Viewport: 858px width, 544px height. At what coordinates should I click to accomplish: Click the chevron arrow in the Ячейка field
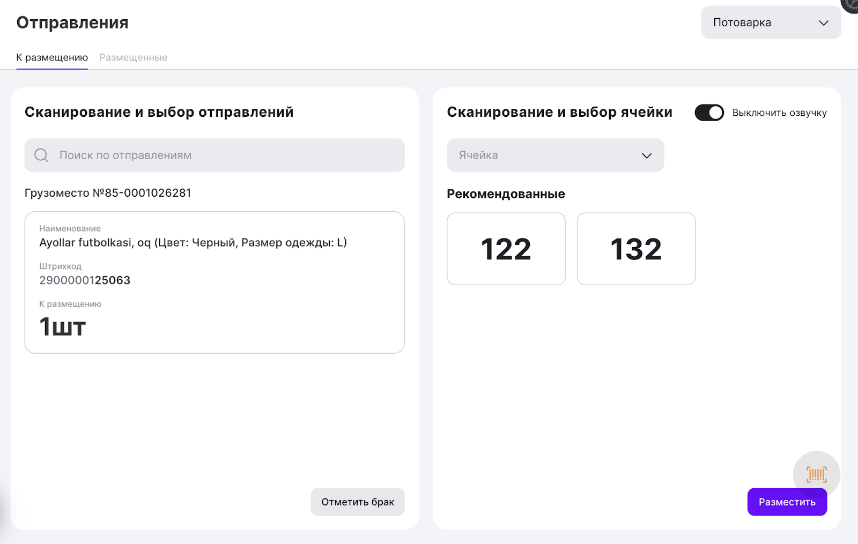647,156
